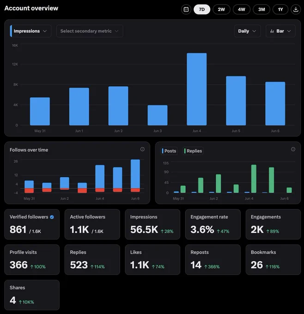This screenshot has height=314, width=304.
Task: Open the Daily granularity dropdown
Action: 247,31
